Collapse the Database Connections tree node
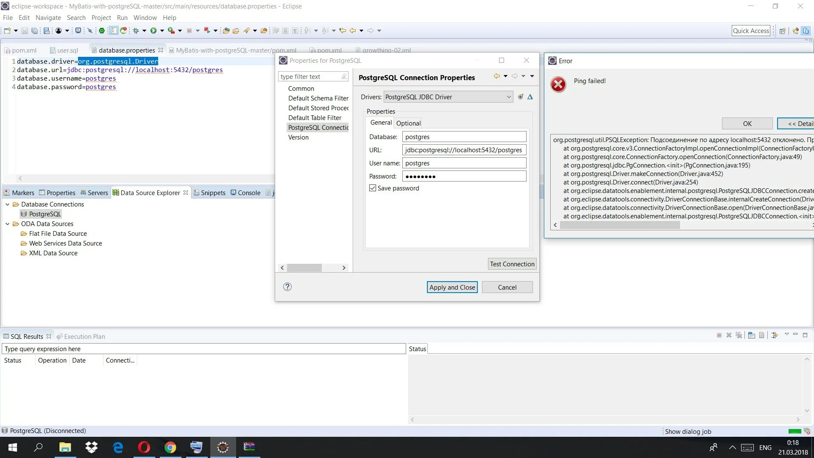Screen dimensions: 814x458 7,204
